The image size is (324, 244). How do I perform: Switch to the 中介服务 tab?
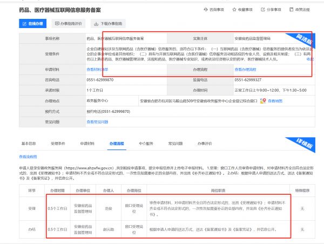(x=146, y=144)
